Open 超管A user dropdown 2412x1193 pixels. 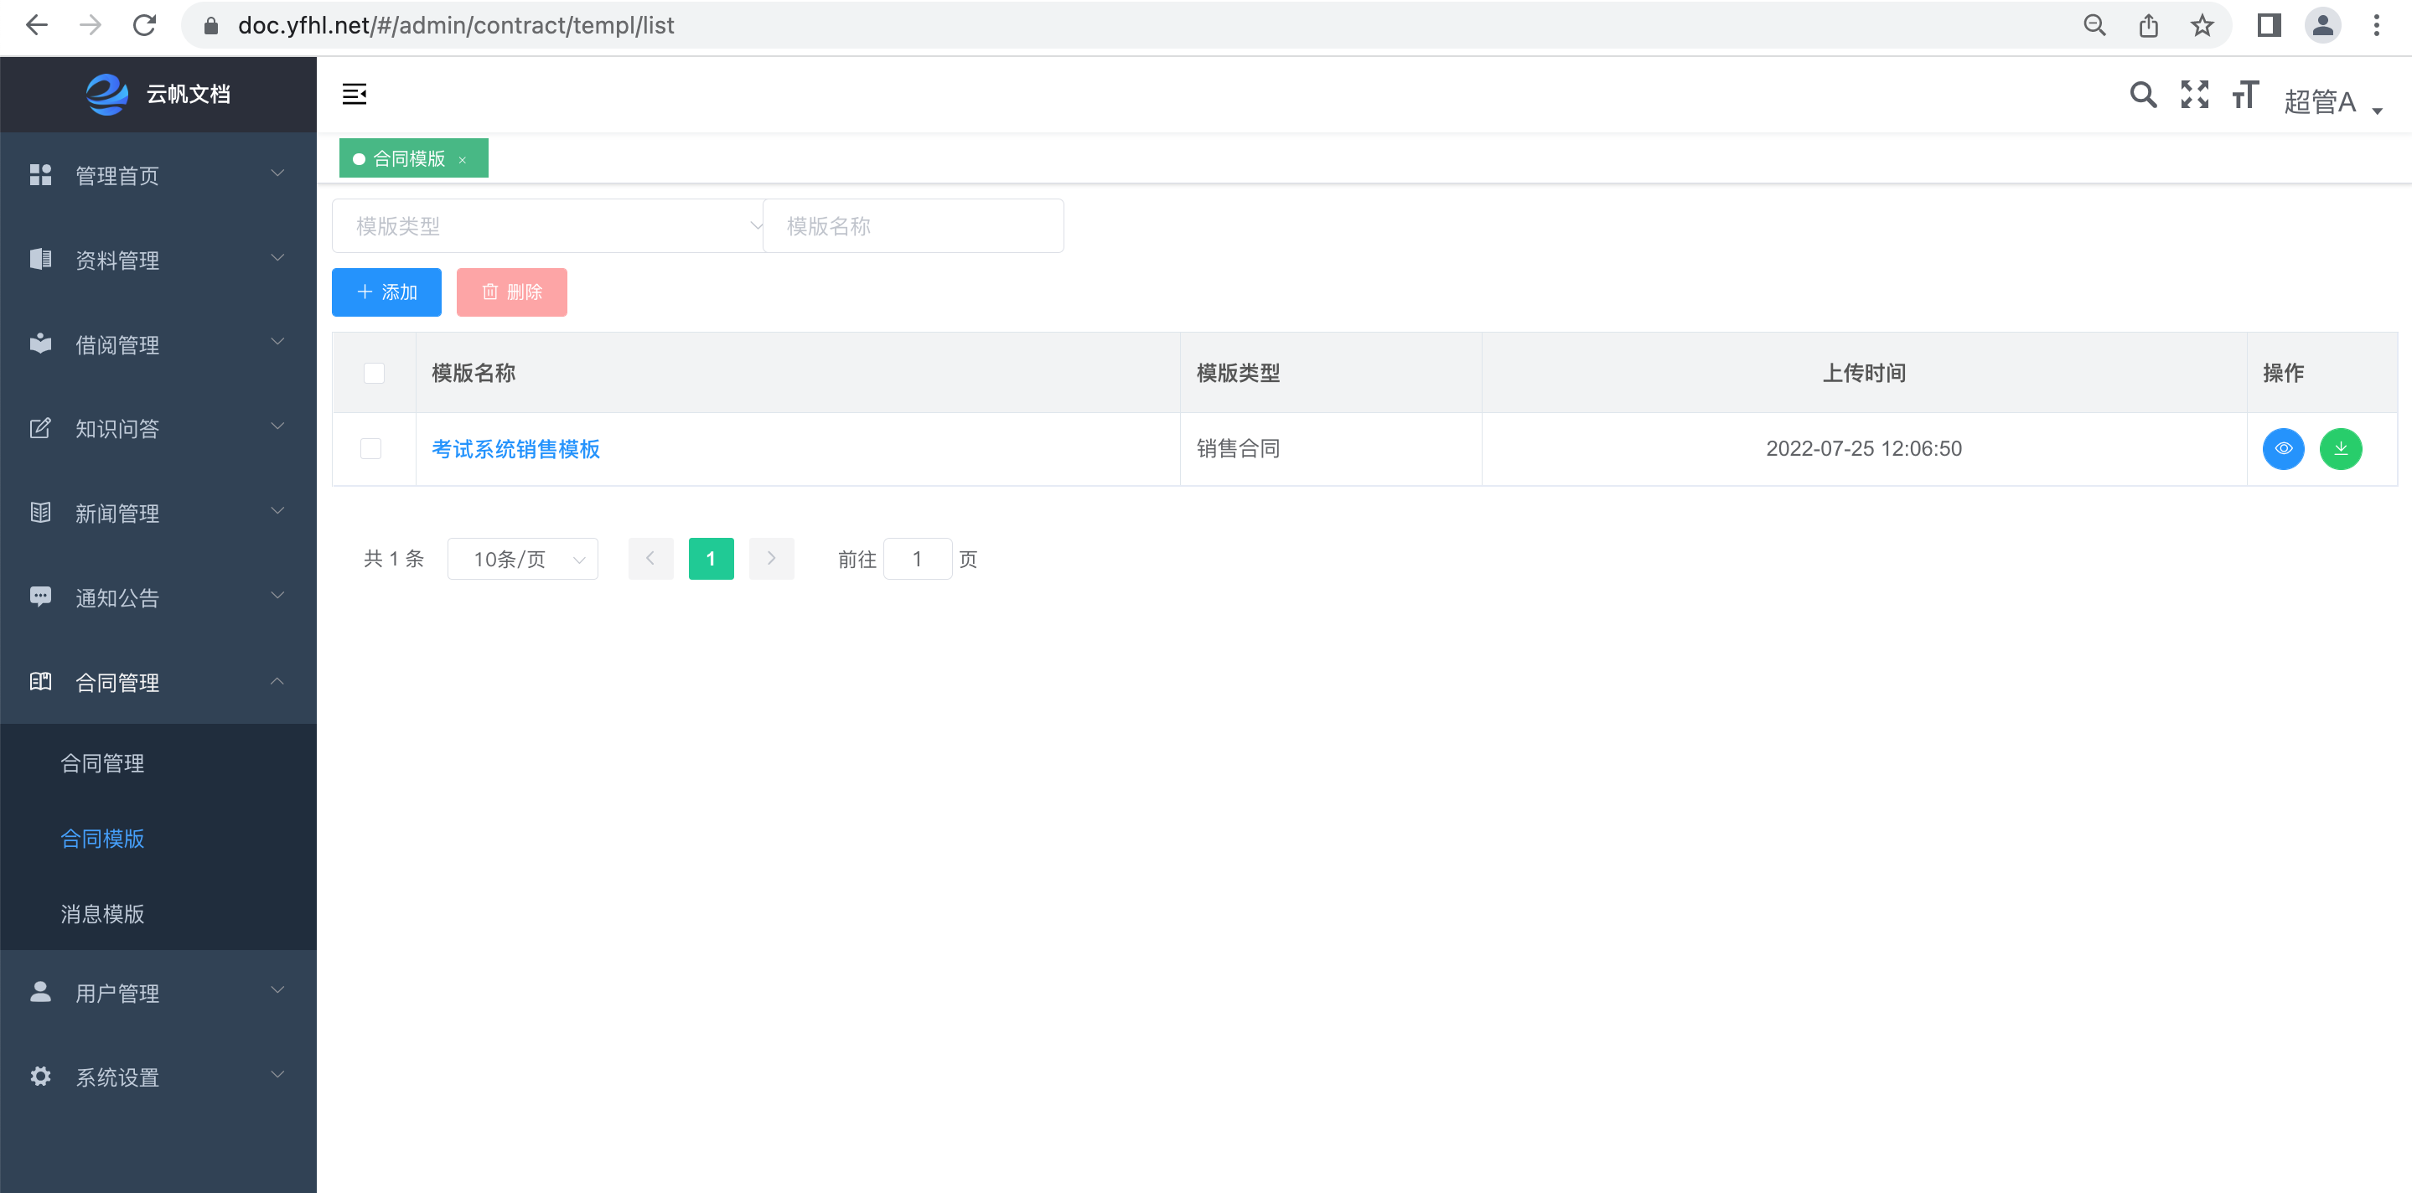[x=2332, y=101]
